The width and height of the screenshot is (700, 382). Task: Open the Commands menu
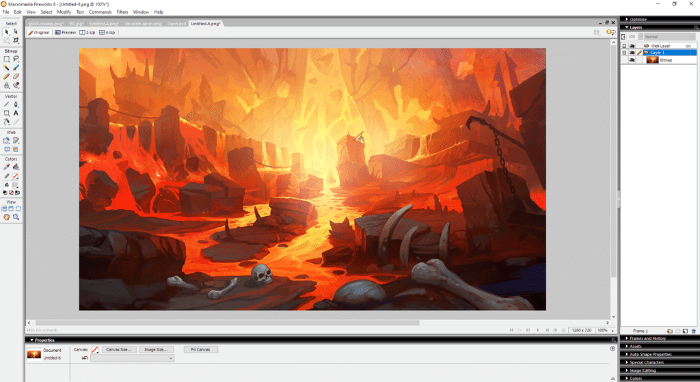(x=100, y=12)
